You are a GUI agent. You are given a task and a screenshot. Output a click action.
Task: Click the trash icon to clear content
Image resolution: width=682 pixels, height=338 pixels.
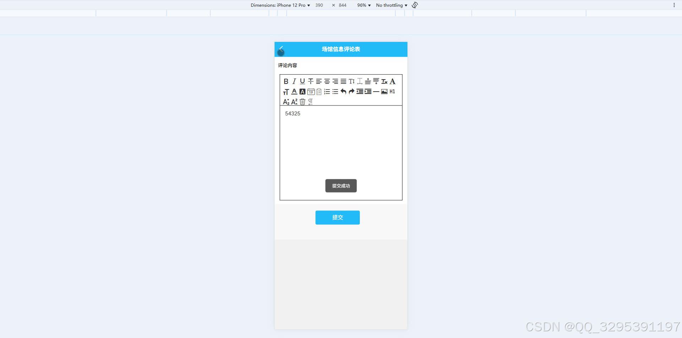pyautogui.click(x=302, y=102)
